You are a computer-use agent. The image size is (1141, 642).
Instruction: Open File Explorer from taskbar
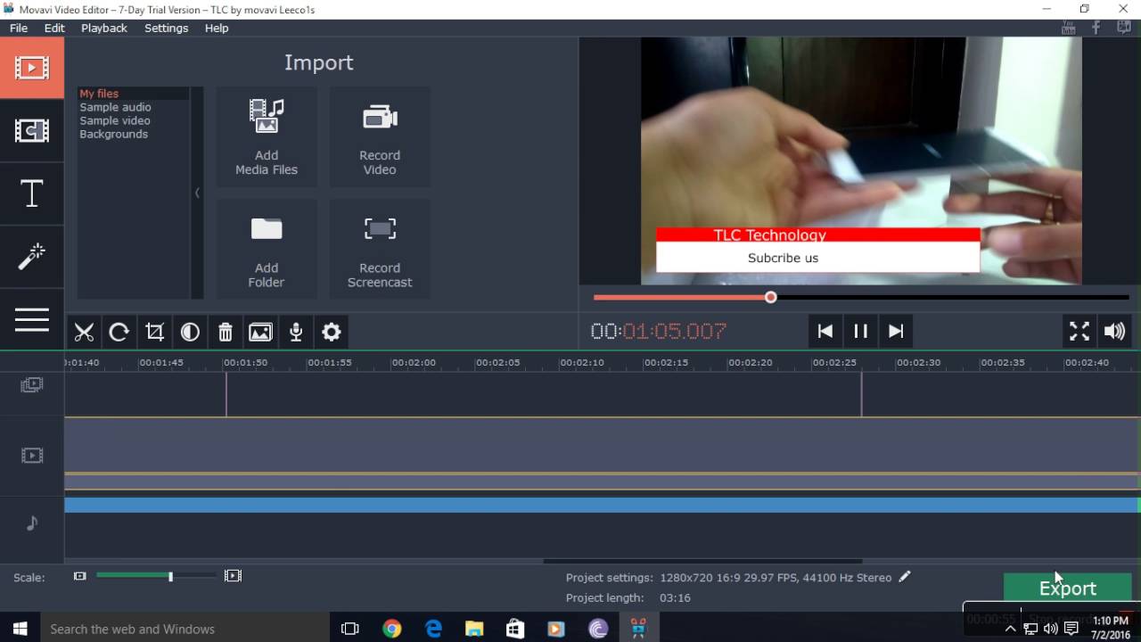coord(474,629)
